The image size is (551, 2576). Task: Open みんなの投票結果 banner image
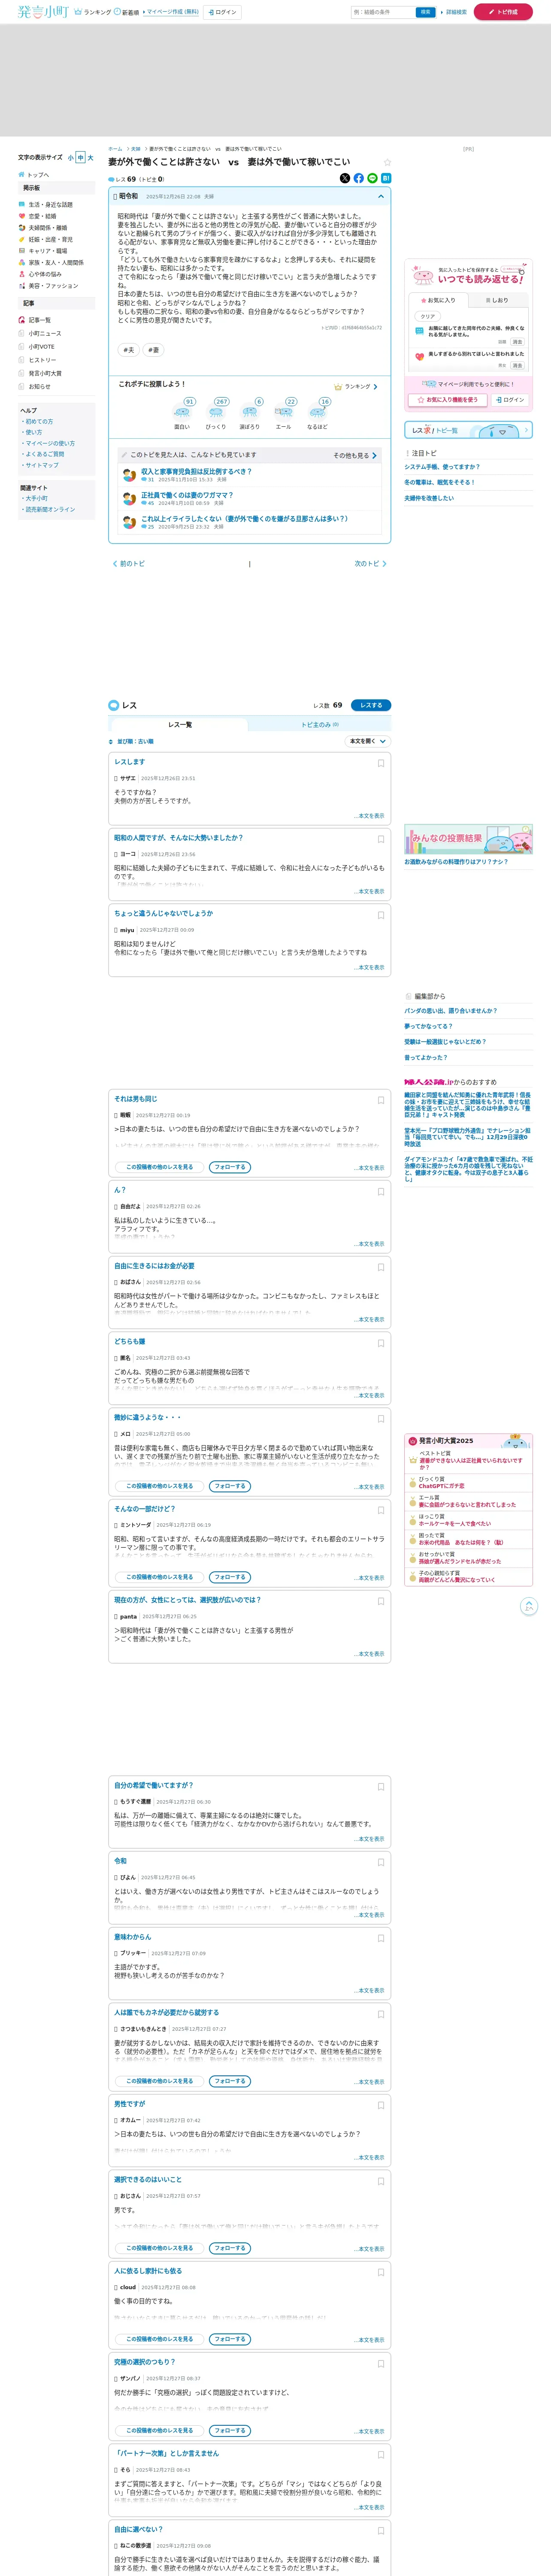tap(468, 839)
